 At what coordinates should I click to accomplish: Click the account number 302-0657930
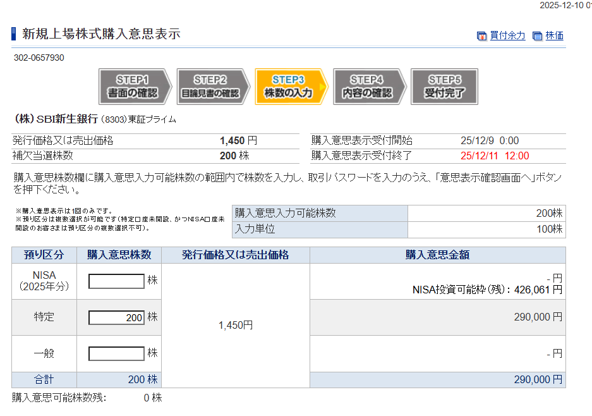click(x=39, y=58)
